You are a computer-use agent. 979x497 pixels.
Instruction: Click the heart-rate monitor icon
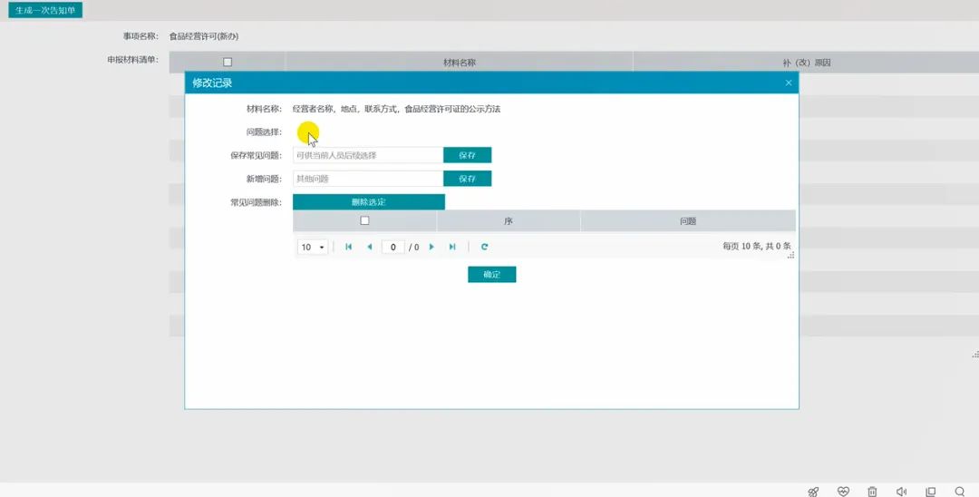pyautogui.click(x=843, y=491)
